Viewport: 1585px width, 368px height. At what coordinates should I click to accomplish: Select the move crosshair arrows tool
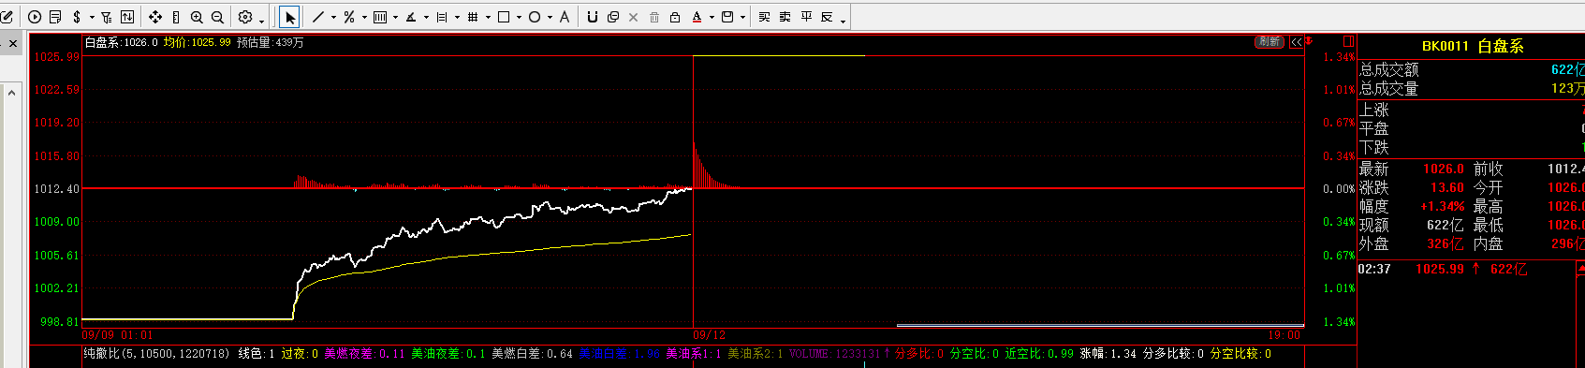tap(154, 17)
